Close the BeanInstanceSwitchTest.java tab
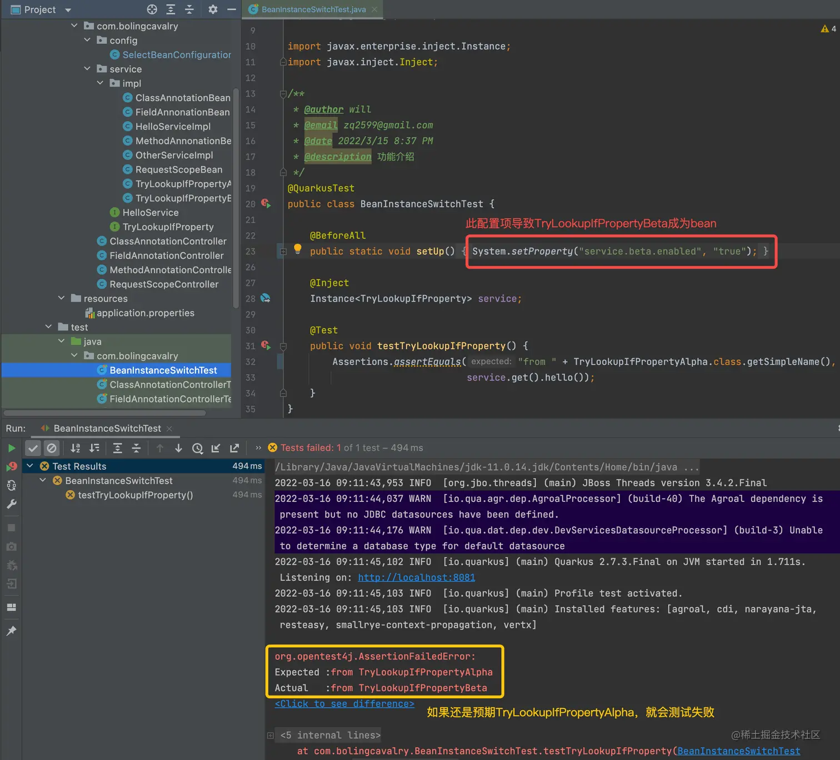The image size is (840, 760). [x=374, y=9]
